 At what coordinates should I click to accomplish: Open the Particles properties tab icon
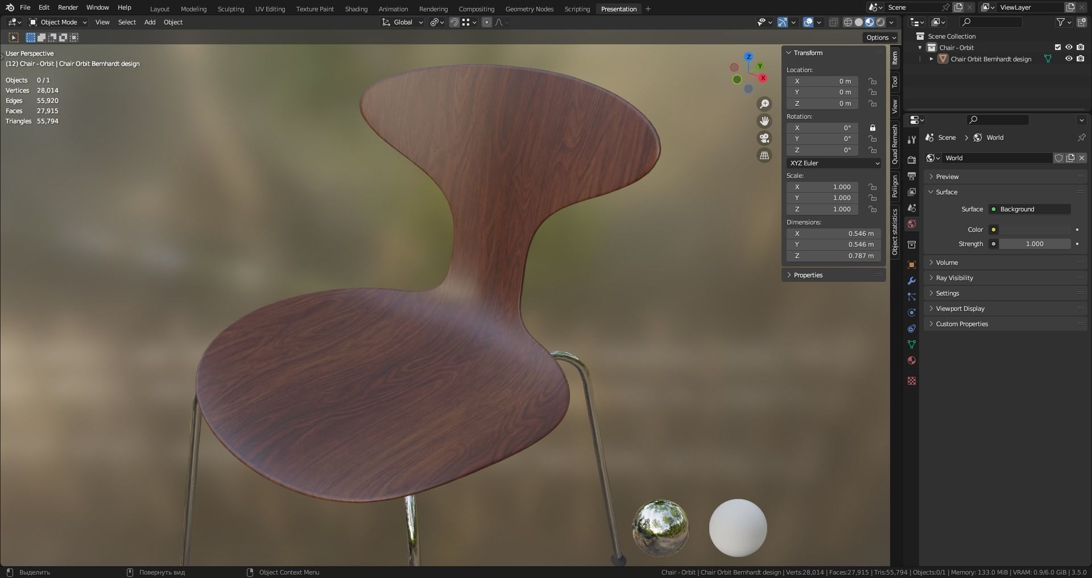(912, 297)
